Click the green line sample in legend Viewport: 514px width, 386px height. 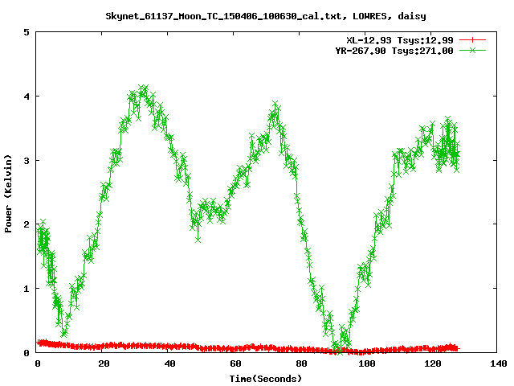[x=474, y=50]
